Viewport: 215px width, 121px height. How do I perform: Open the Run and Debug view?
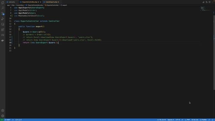tap(3, 19)
